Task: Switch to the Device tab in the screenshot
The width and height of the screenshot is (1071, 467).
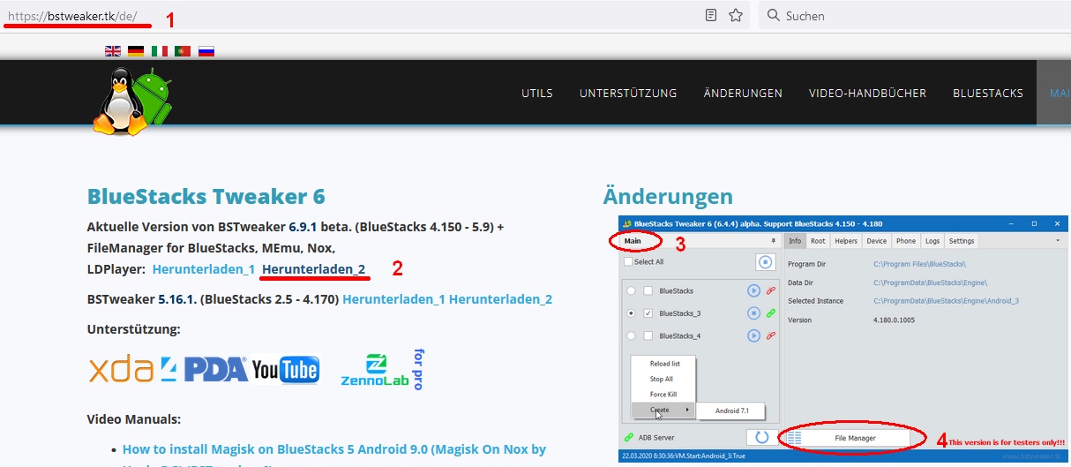Action: [877, 240]
